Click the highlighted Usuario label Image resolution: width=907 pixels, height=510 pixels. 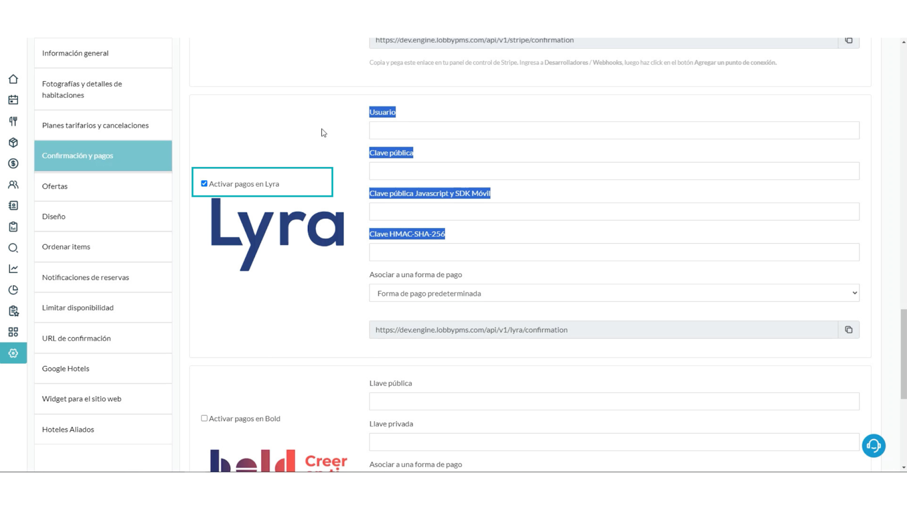tap(383, 112)
